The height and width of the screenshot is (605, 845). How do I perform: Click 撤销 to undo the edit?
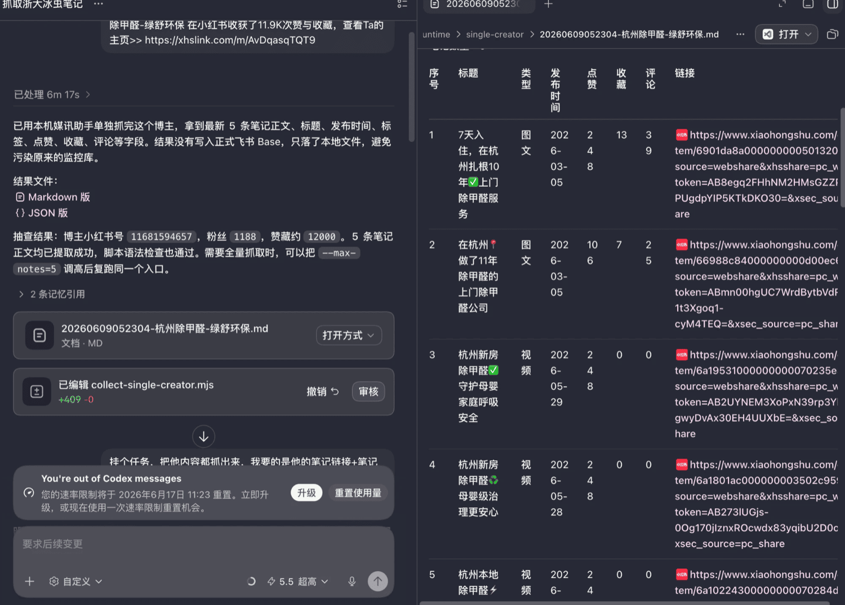pyautogui.click(x=323, y=392)
